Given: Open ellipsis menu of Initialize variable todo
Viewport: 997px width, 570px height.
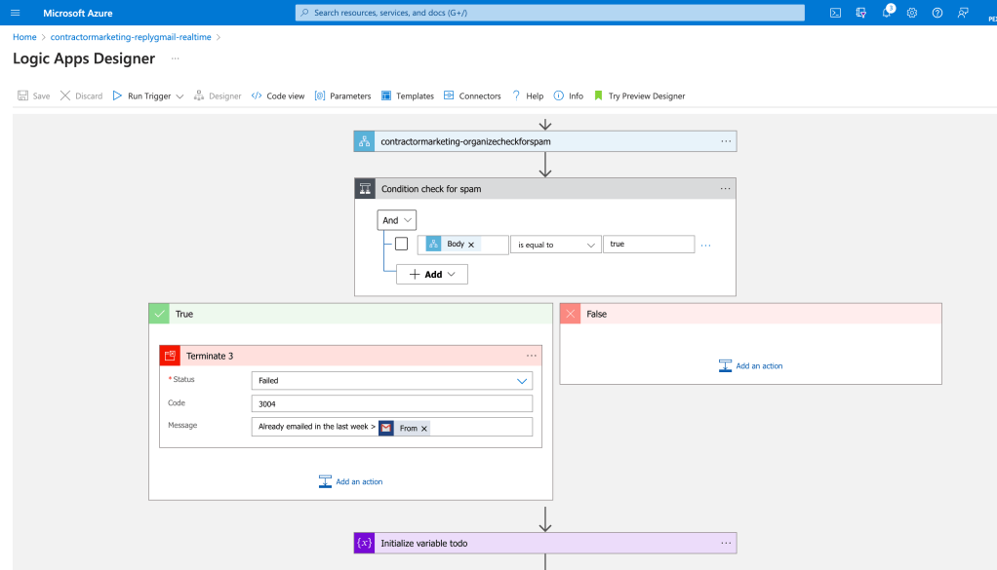Looking at the screenshot, I should (726, 543).
